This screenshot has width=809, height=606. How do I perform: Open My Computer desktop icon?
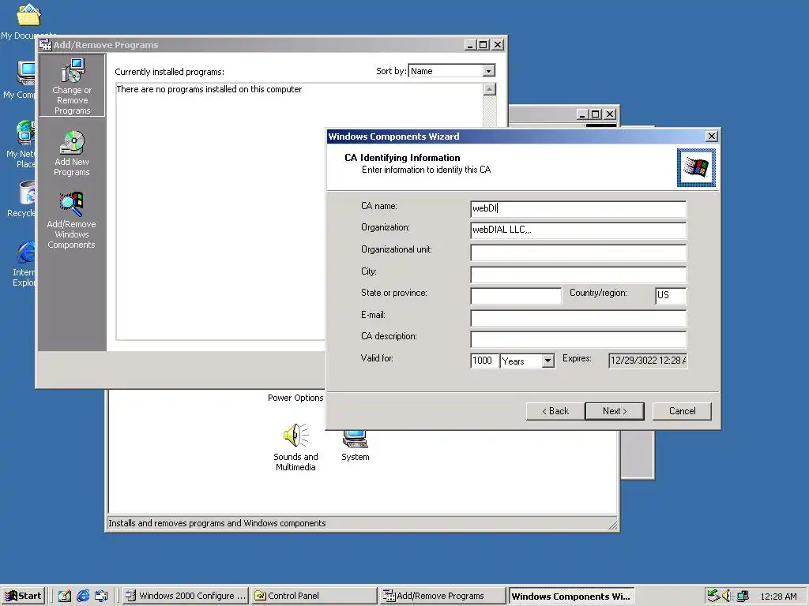(x=23, y=80)
